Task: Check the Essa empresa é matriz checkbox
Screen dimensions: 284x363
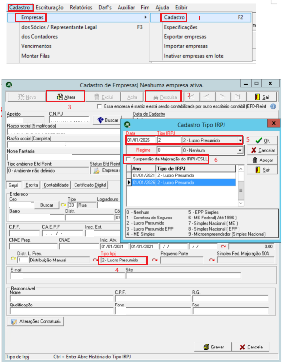Action: [99, 106]
